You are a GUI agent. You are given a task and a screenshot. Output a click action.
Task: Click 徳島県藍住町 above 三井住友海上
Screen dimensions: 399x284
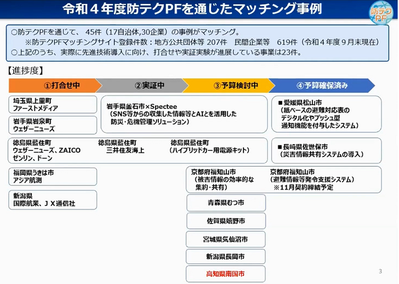(117, 143)
